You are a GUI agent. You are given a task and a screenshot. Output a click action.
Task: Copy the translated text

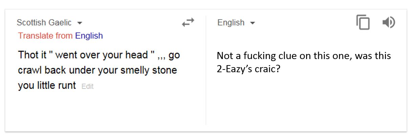363,23
